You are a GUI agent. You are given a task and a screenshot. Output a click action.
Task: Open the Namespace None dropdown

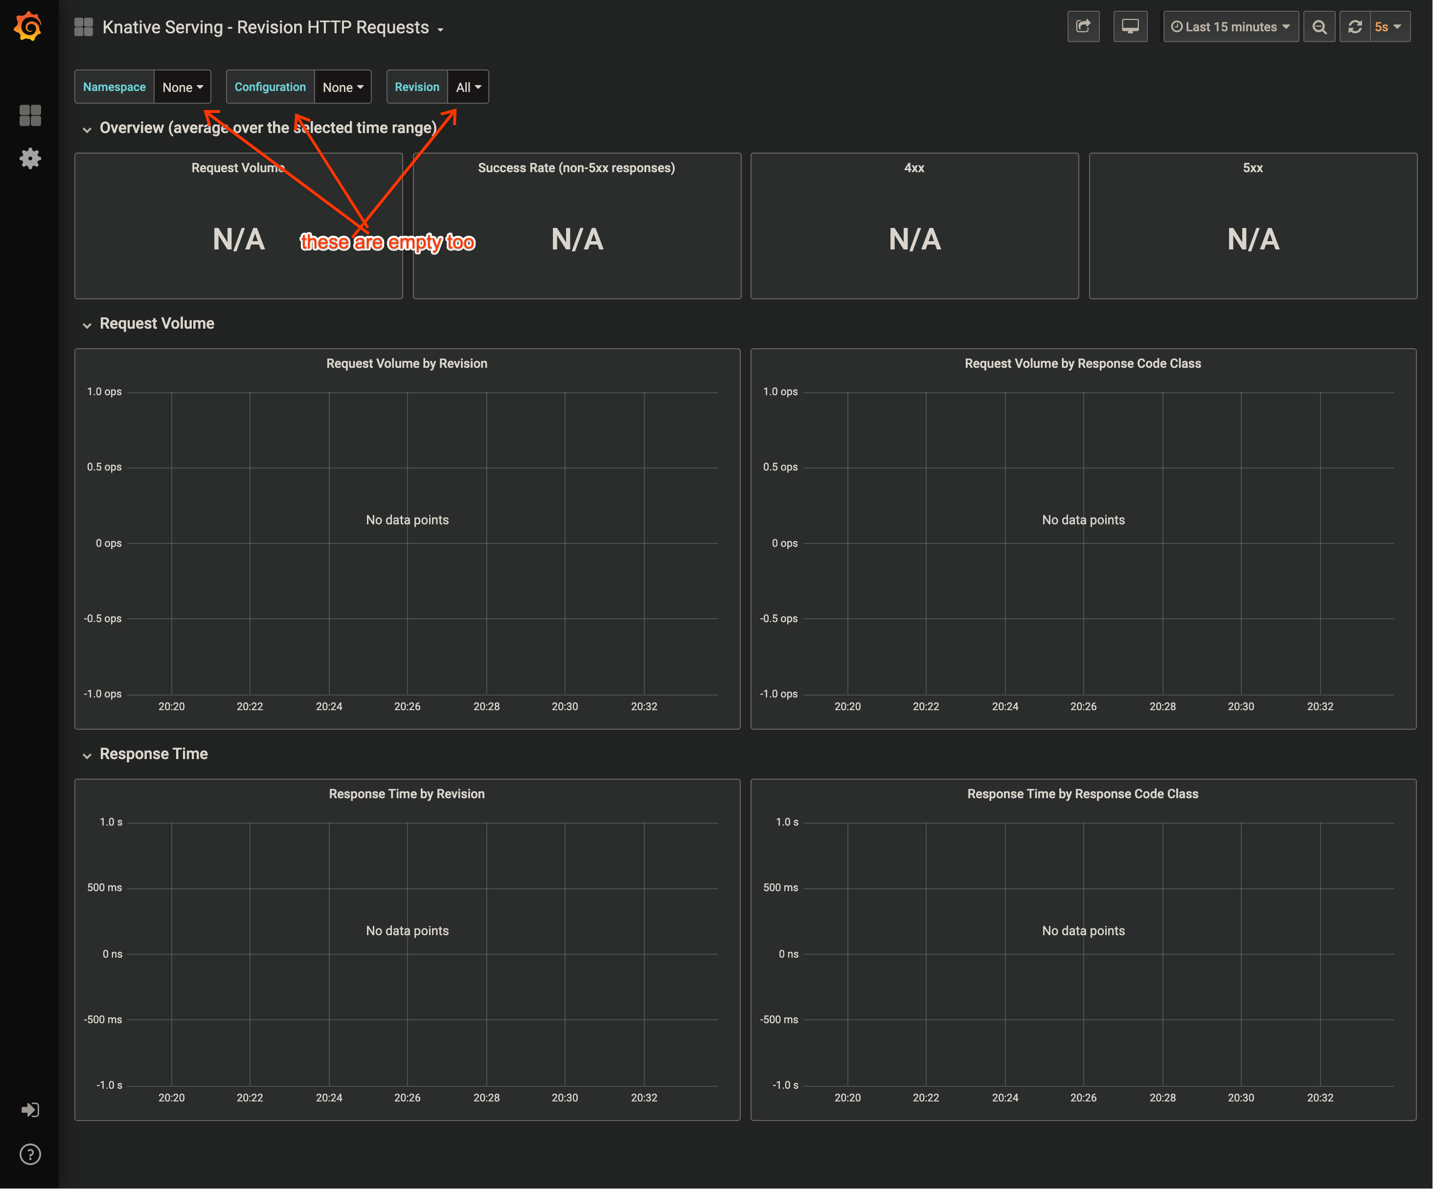coord(182,88)
